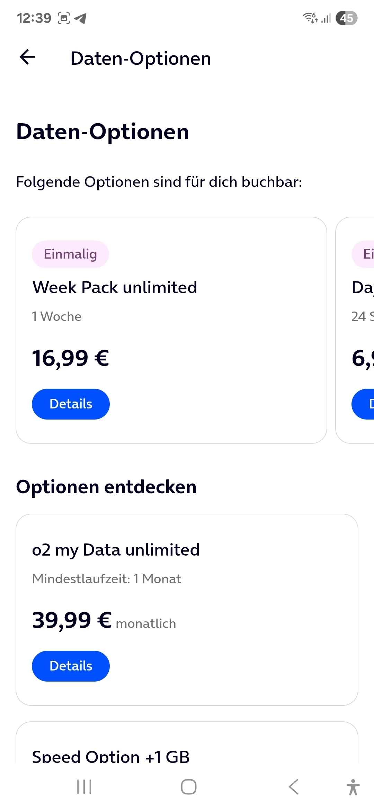The height and width of the screenshot is (810, 374).
Task: Tap the partially visible Day Pack Details button
Action: [x=364, y=404]
